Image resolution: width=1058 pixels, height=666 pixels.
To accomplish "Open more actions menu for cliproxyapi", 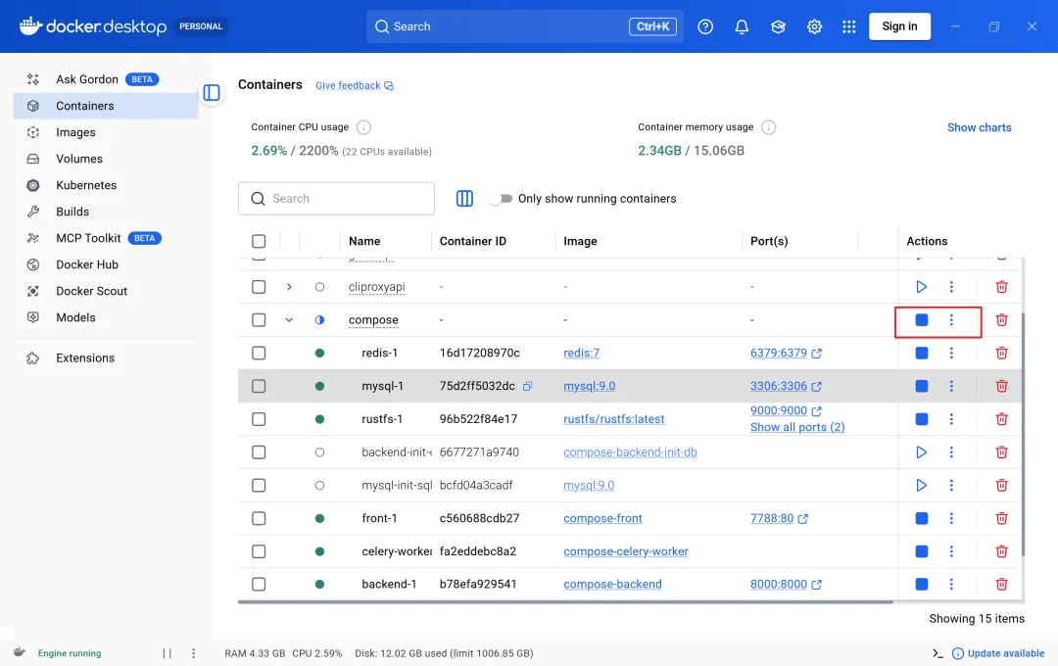I will (x=951, y=287).
